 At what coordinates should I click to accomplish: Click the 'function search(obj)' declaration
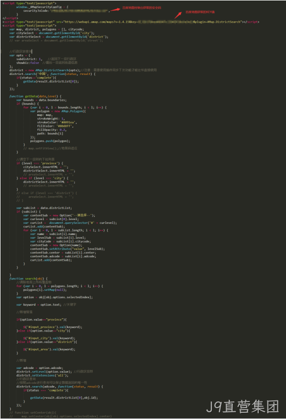tap(28, 278)
